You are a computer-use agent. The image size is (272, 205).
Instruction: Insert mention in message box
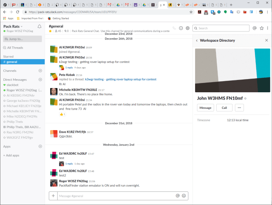click(x=178, y=196)
